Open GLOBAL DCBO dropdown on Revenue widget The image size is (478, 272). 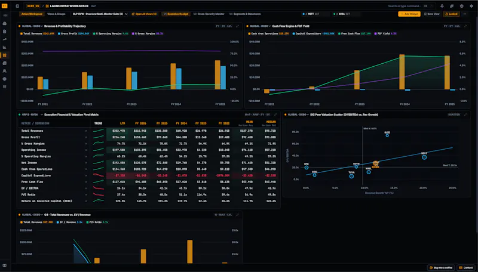pyautogui.click(x=32, y=26)
